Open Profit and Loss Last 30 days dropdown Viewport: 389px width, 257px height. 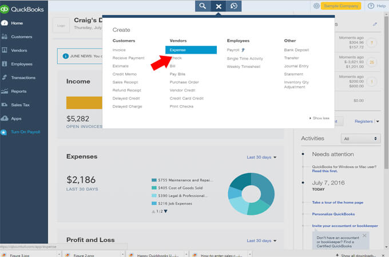tap(261, 240)
